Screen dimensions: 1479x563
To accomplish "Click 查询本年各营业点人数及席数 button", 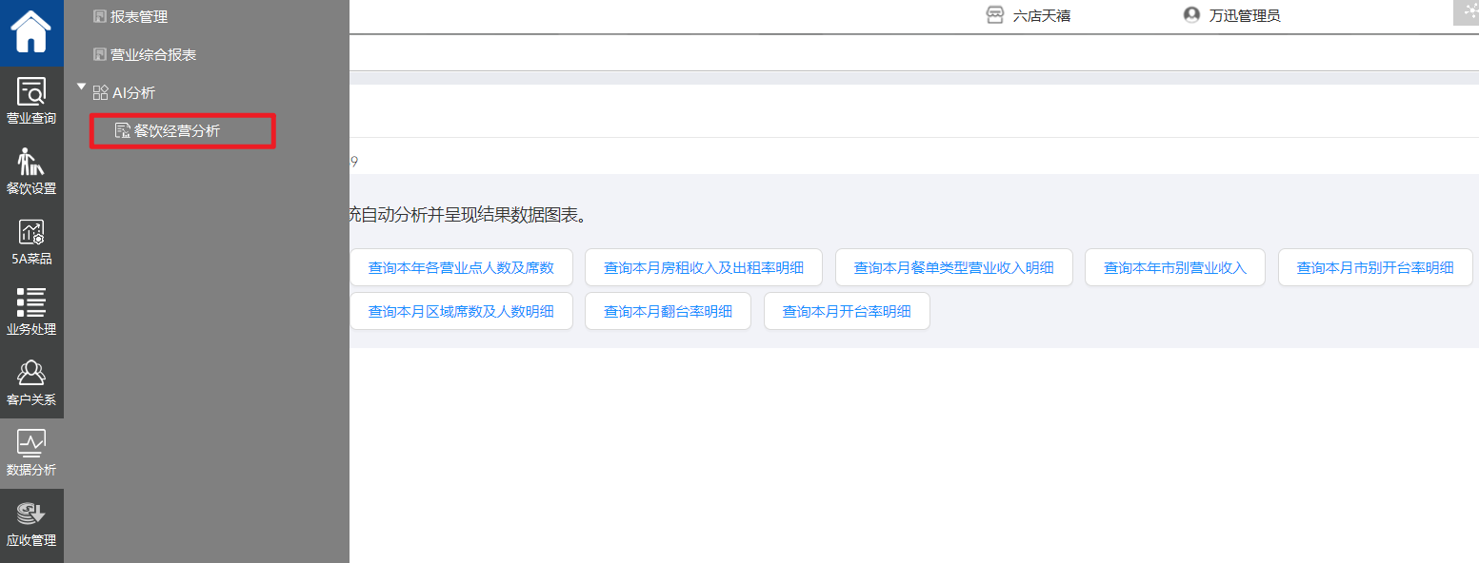I will tap(461, 267).
